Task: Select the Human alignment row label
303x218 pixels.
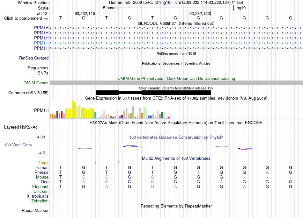Action: tap(42, 168)
